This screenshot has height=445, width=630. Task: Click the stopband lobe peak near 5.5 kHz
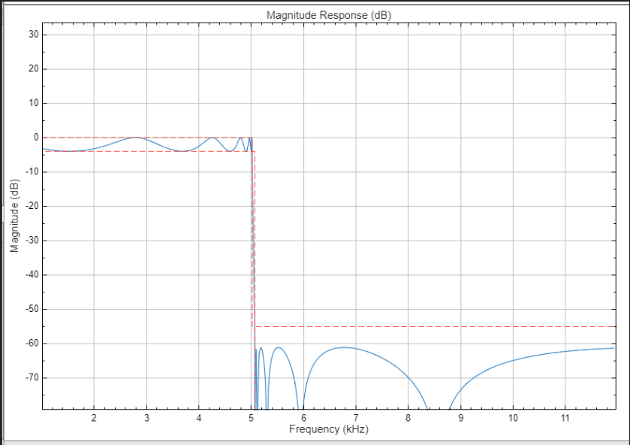point(279,347)
